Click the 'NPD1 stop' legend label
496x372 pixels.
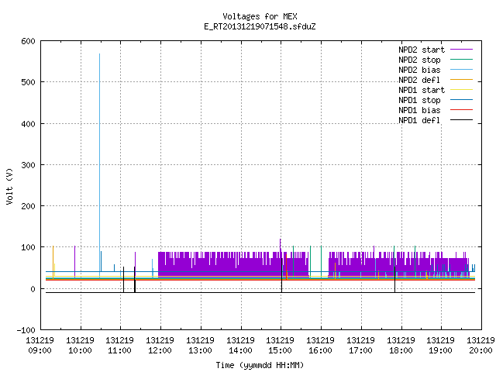click(x=419, y=100)
